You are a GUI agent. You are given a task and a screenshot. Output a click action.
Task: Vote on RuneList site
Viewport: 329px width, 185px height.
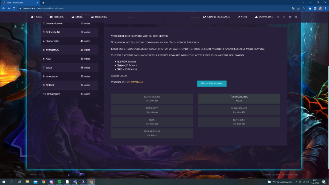click(x=239, y=122)
